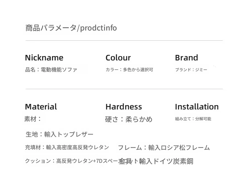This screenshot has height=169, width=244.
Task: Click the 生地：輸入トップレザー line
Action: [59, 134]
